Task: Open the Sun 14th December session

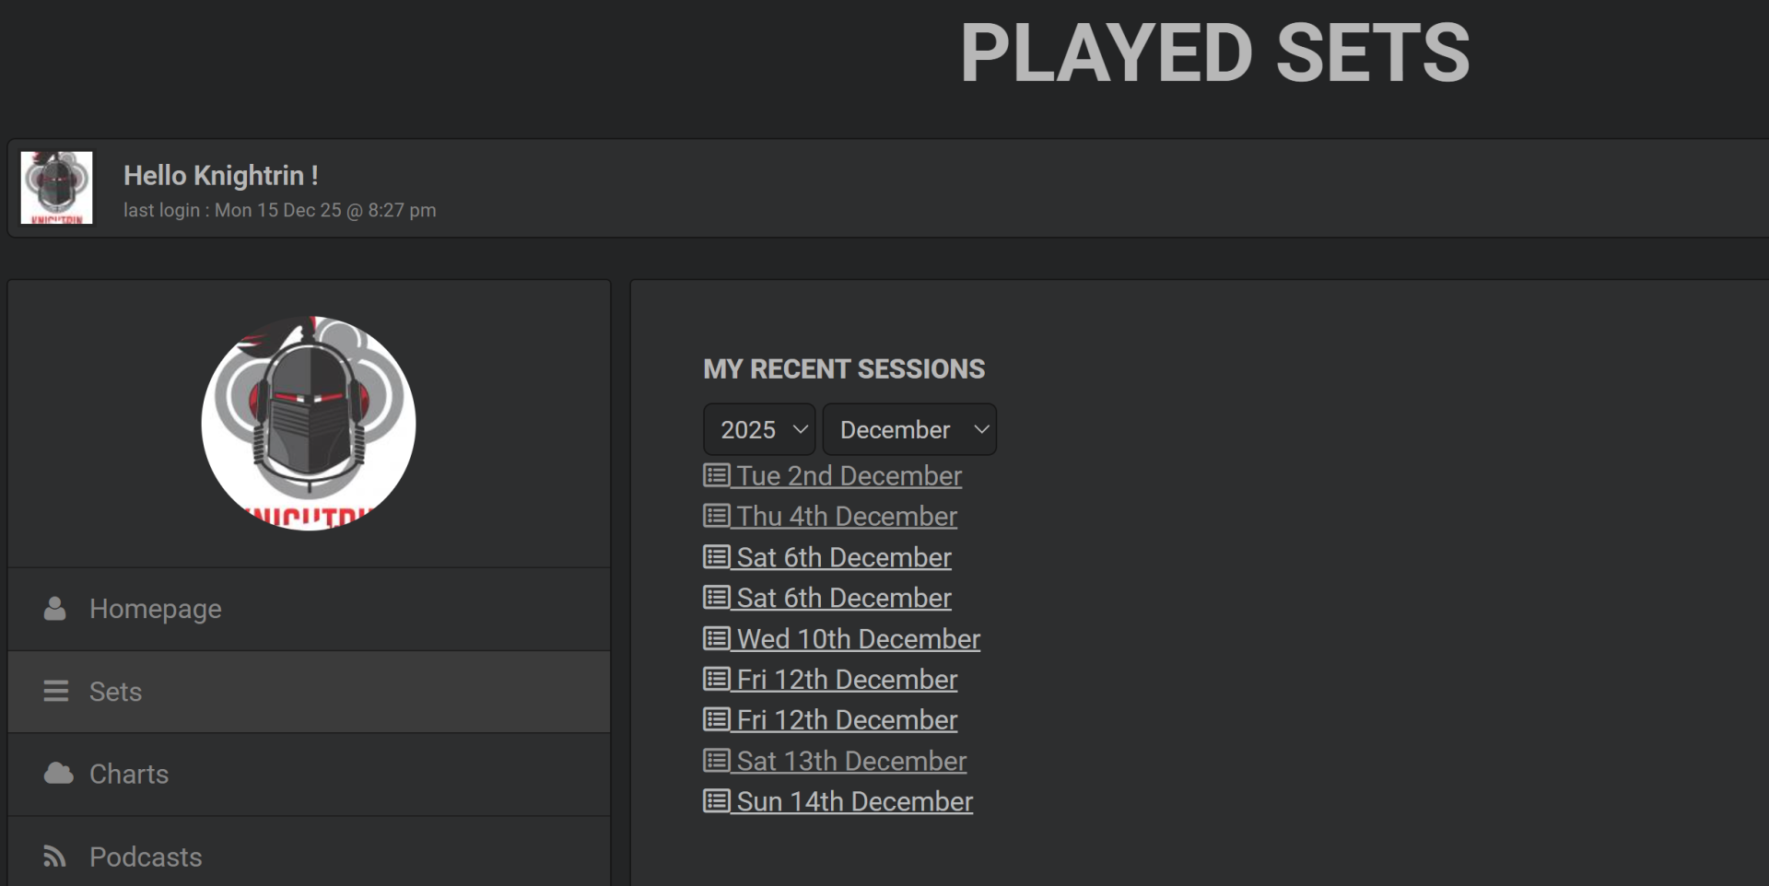Action: click(854, 802)
